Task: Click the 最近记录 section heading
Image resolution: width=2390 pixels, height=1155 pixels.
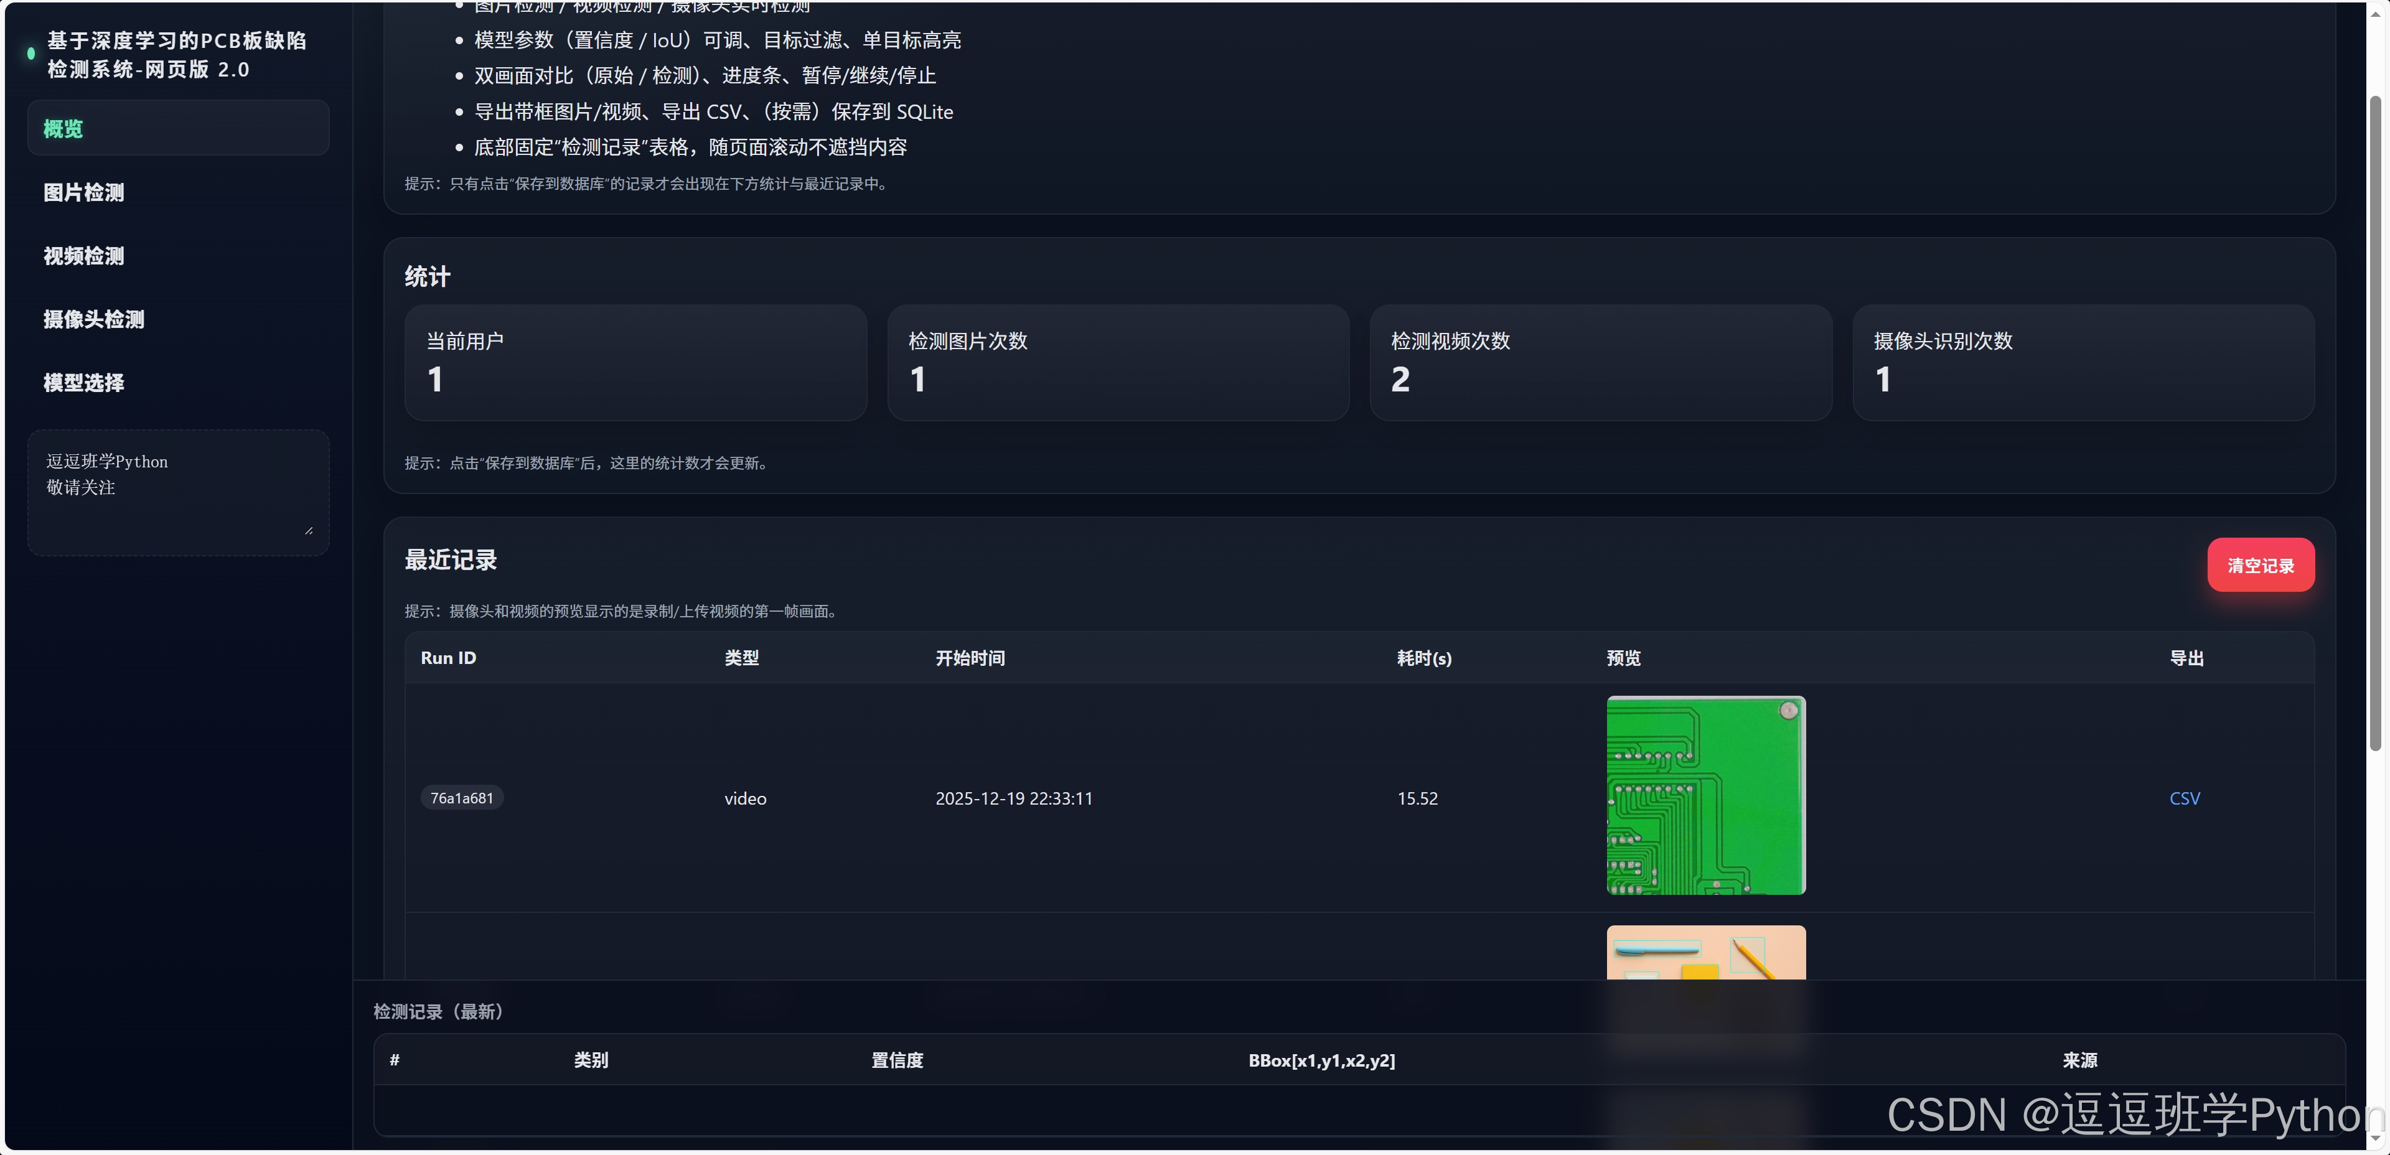Action: [451, 559]
